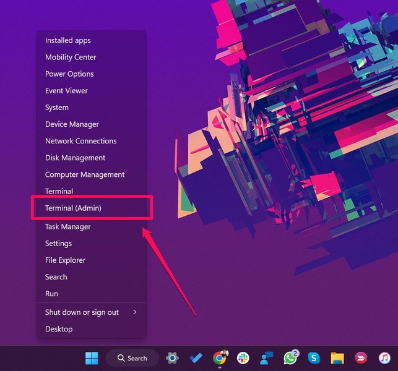Open WhatsApp with unread badge
Screen dimensions: 398x371
pos(290,358)
